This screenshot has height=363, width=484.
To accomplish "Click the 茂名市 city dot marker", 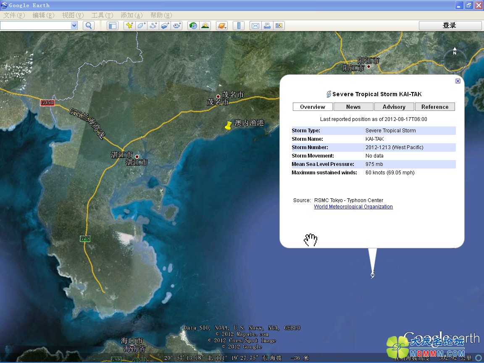I will (x=218, y=97).
